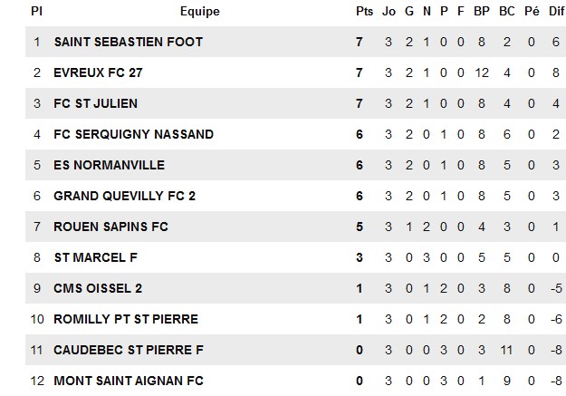Select the BP column header
The width and height of the screenshot is (566, 396).
(482, 11)
